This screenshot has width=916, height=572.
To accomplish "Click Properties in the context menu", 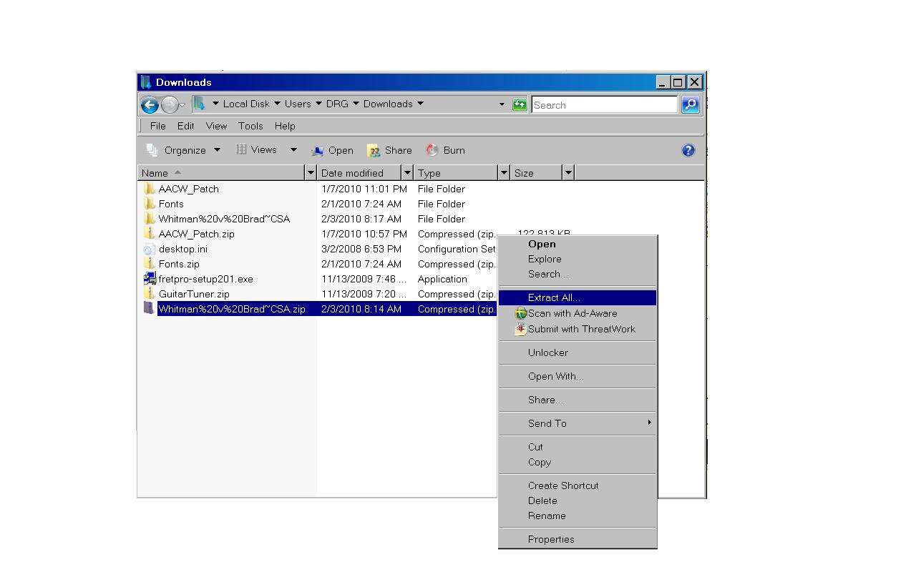I will coord(551,539).
